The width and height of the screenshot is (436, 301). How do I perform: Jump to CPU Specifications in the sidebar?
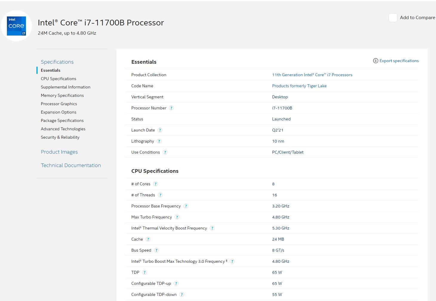point(58,79)
